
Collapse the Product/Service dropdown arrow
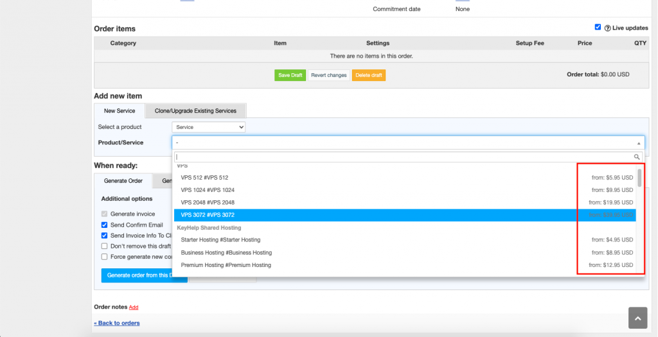[x=639, y=143]
